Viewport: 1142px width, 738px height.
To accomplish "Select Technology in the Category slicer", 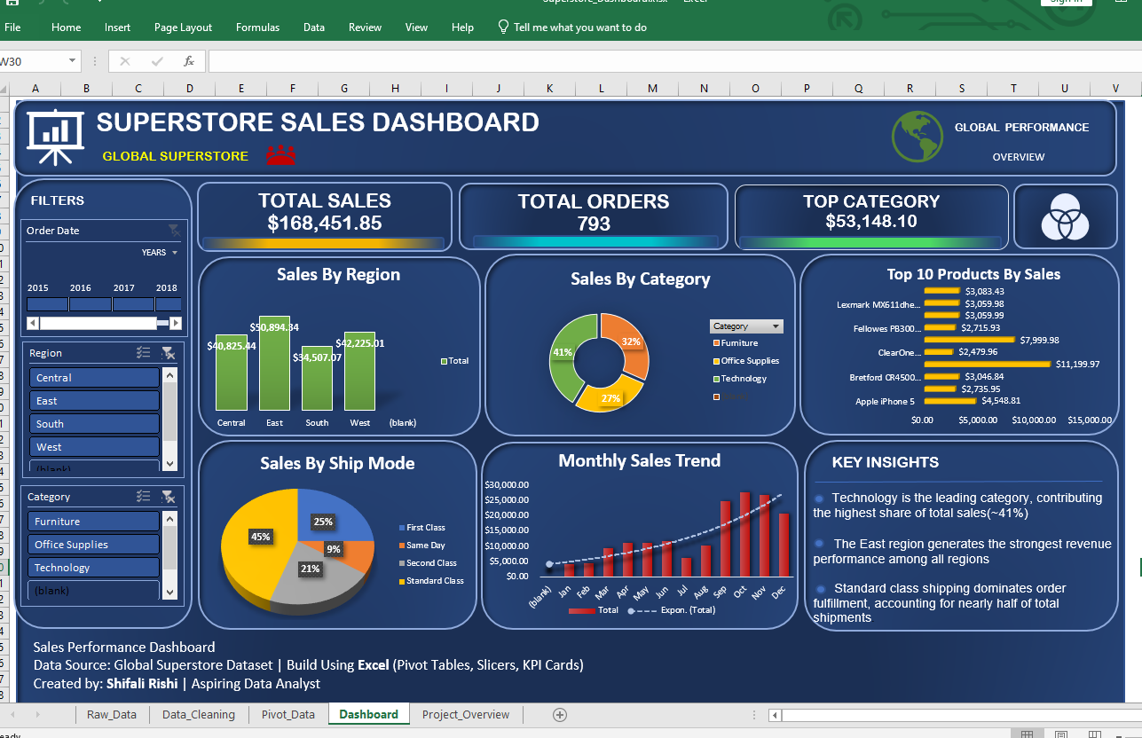I will point(93,567).
